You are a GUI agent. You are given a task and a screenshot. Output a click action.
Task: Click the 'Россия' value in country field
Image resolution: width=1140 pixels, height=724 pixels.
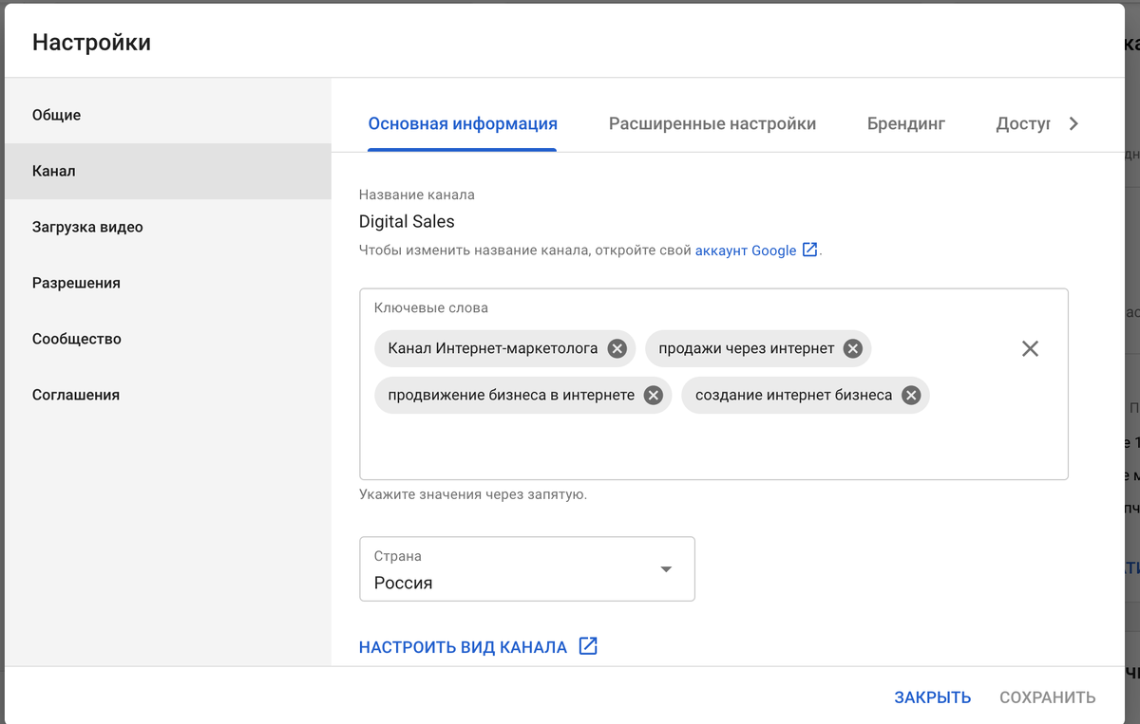click(404, 583)
